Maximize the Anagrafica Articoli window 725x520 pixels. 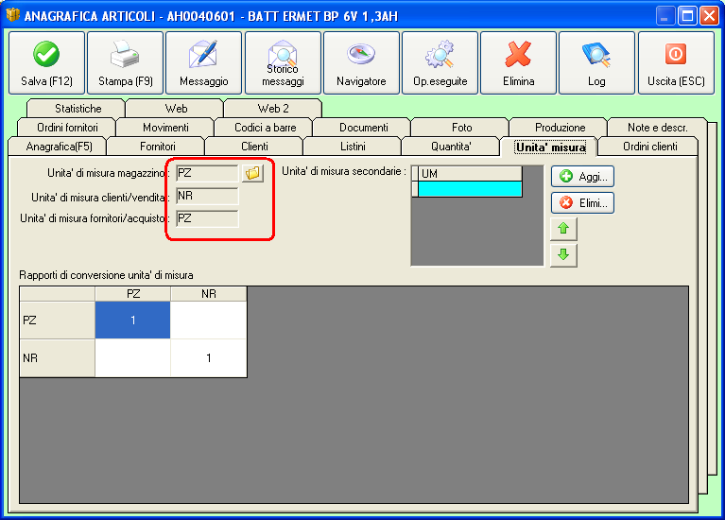pos(687,16)
